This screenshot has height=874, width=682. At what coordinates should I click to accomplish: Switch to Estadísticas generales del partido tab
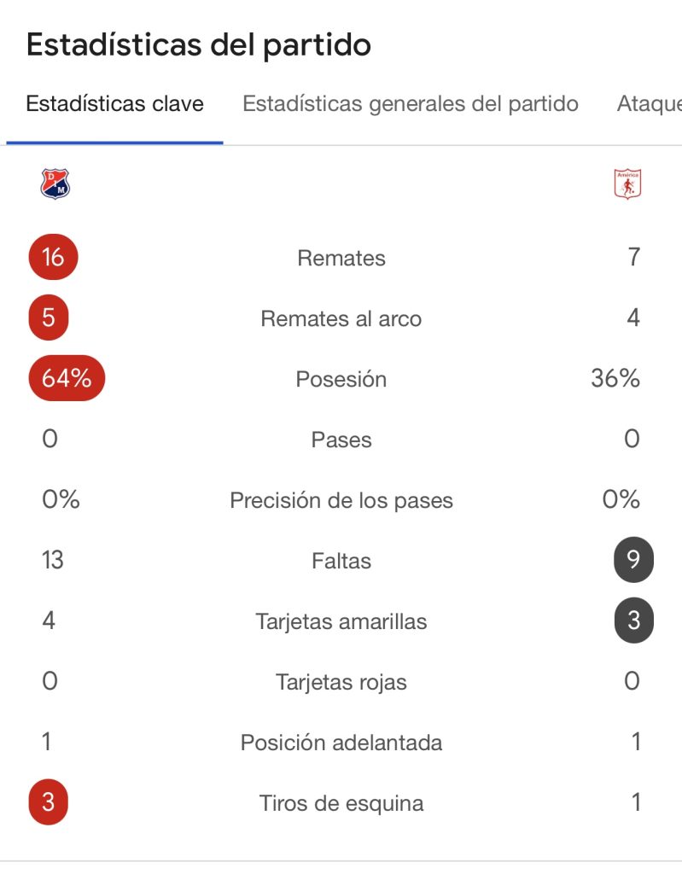pyautogui.click(x=411, y=104)
